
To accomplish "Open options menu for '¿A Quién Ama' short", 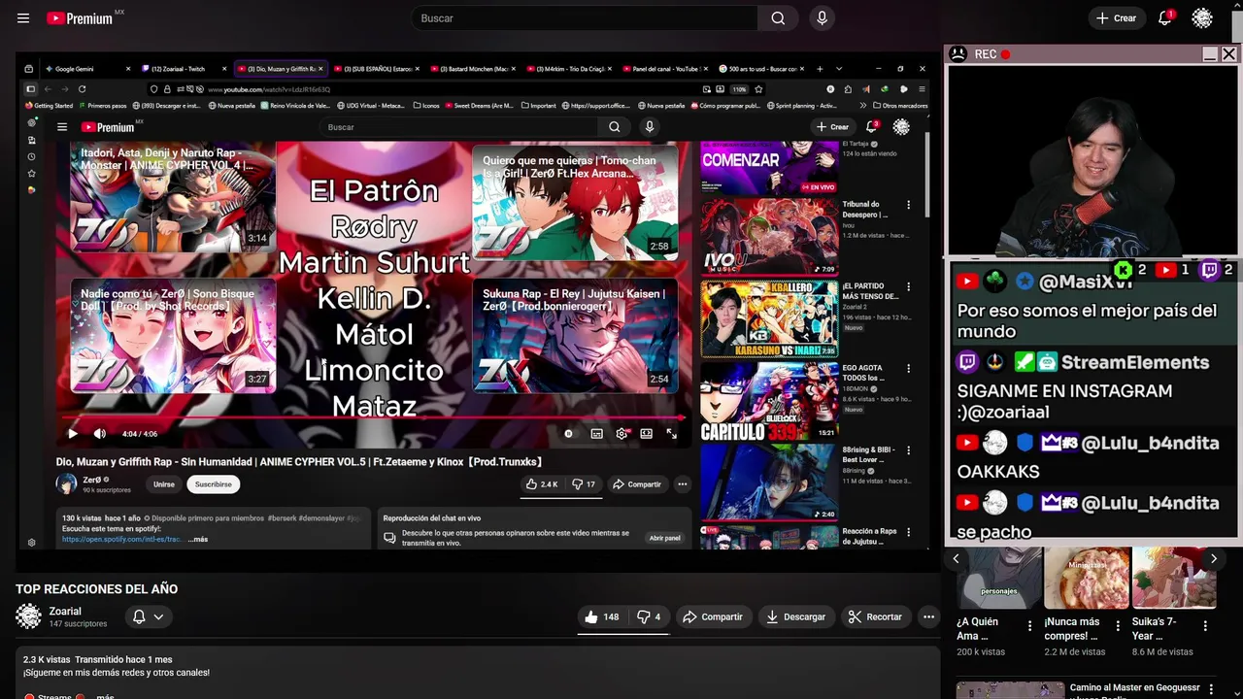I will click(x=1030, y=626).
